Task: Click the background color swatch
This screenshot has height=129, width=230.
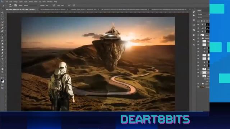Action: coord(3,82)
